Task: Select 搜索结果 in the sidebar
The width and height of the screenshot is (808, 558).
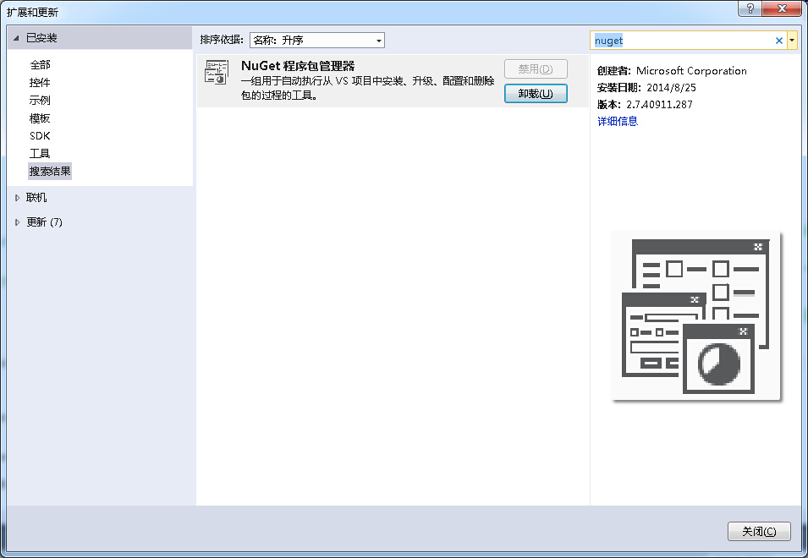Action: (x=50, y=172)
